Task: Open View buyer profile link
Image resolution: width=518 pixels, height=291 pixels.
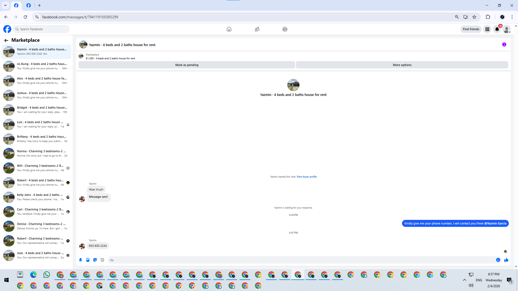Action: tap(306, 177)
